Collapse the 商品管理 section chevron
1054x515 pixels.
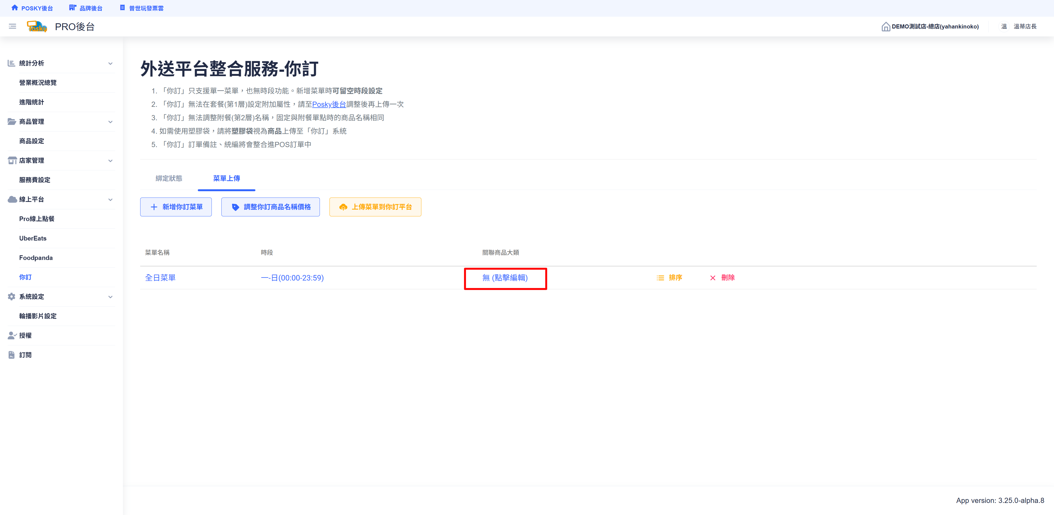coord(110,122)
